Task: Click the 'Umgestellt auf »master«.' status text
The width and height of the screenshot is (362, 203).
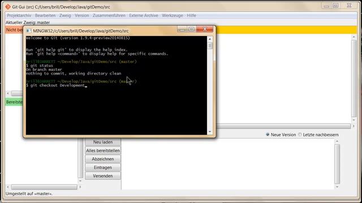Action: [x=29, y=194]
